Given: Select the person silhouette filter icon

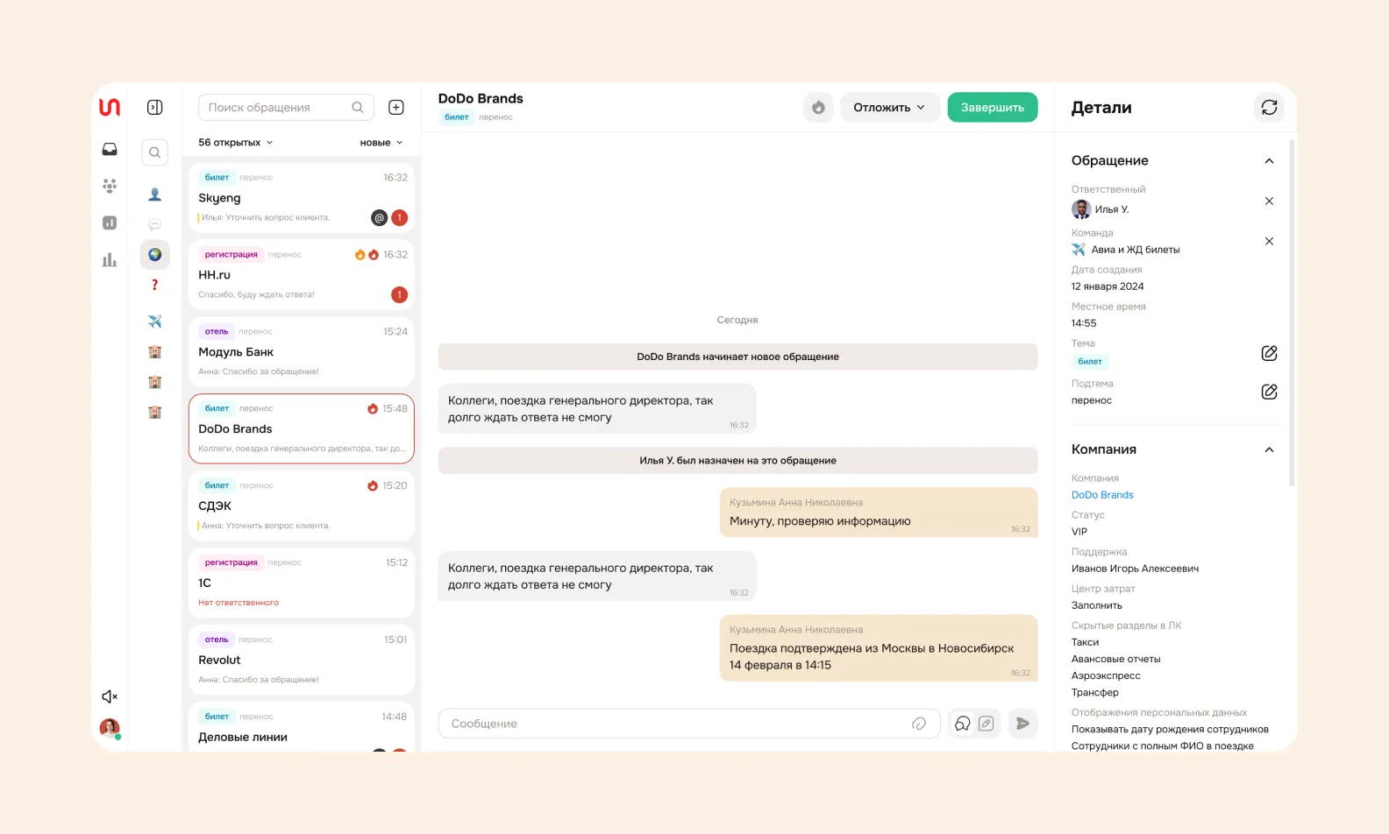Looking at the screenshot, I should pyautogui.click(x=155, y=194).
